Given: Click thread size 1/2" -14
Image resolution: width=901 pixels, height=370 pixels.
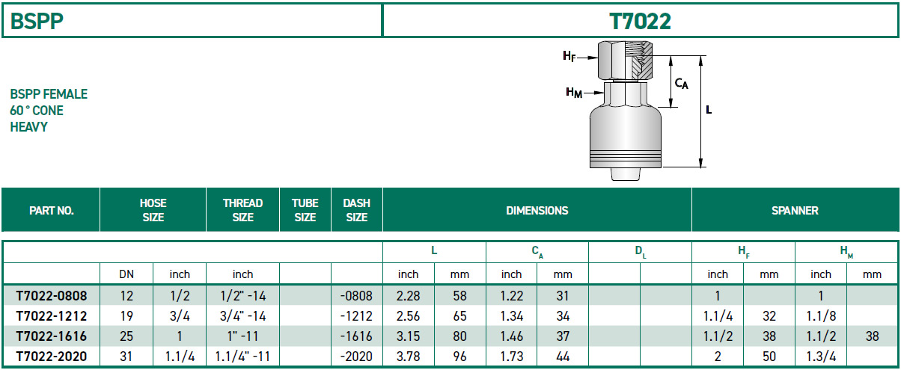Looking at the screenshot, I should coord(242,295).
